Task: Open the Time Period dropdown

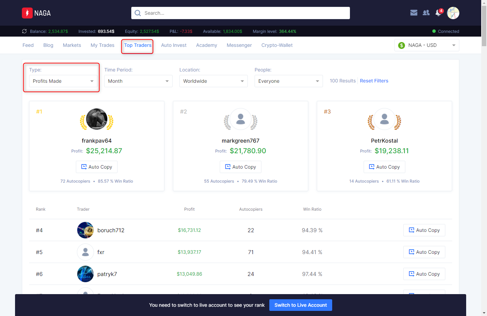Action: (x=138, y=81)
